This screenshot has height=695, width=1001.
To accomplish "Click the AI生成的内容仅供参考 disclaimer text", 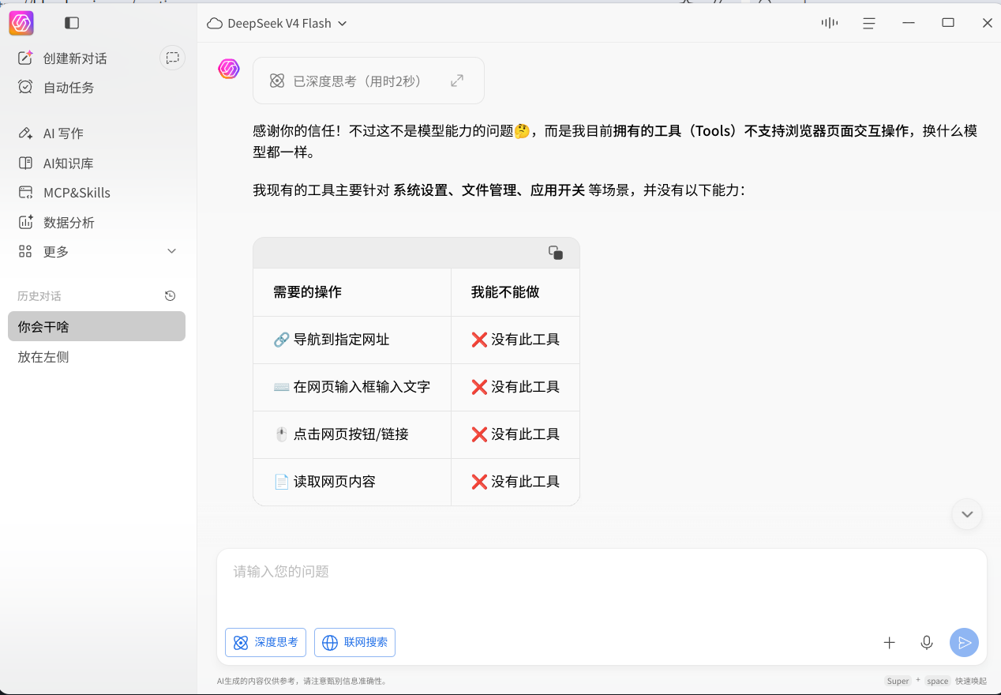I will [302, 681].
